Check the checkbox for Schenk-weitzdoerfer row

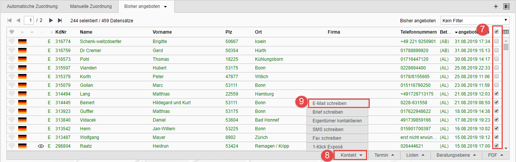pyautogui.click(x=496, y=42)
